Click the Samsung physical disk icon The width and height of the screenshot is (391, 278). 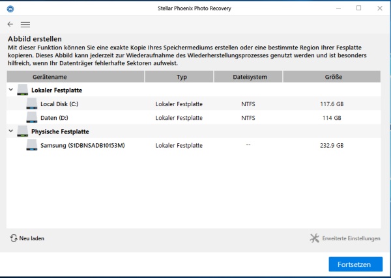32,145
